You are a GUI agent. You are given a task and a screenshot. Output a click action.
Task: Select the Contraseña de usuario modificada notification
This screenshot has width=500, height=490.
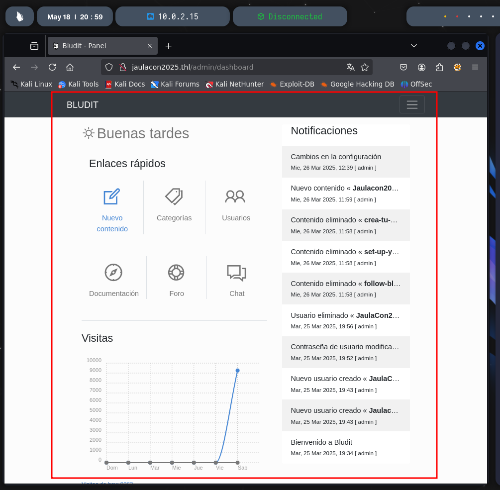[346, 352]
